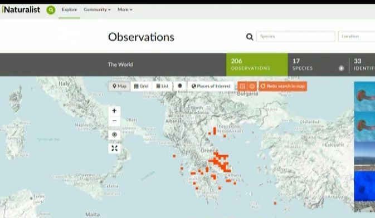
Task: Select the 206 Observations tab
Action: click(x=257, y=65)
